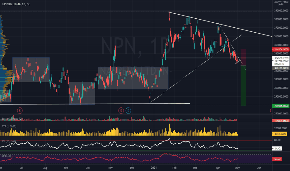Image resolution: width=290 pixels, height=171 pixels.
Task: Select the gray rectangle over November-December range
Action: point(133,78)
